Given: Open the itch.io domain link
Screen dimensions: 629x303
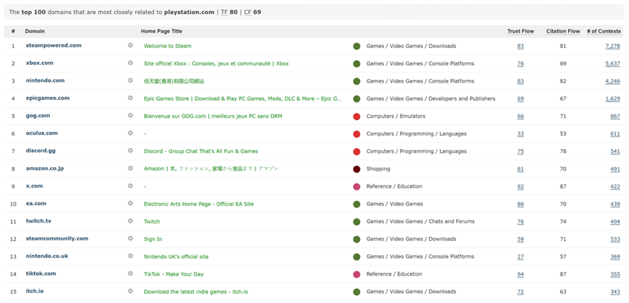Looking at the screenshot, I should coord(35,291).
